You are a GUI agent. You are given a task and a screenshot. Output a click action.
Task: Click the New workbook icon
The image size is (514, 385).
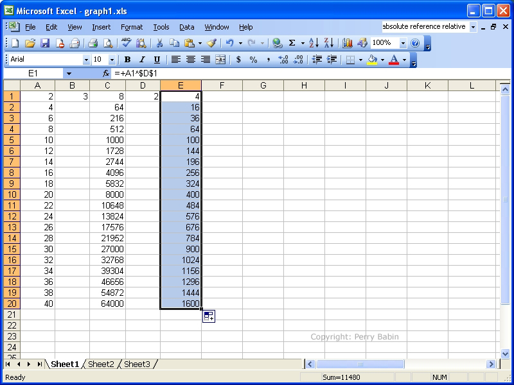pos(15,43)
